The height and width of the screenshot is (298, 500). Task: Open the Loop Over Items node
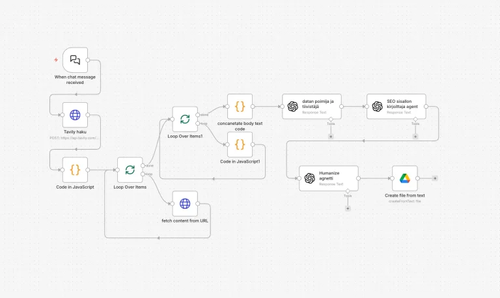pyautogui.click(x=130, y=170)
